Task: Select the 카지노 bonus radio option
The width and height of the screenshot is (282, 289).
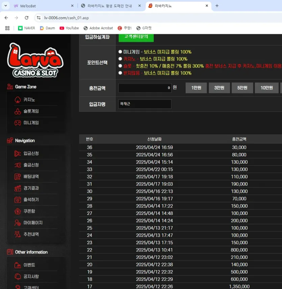Action: [x=120, y=59]
